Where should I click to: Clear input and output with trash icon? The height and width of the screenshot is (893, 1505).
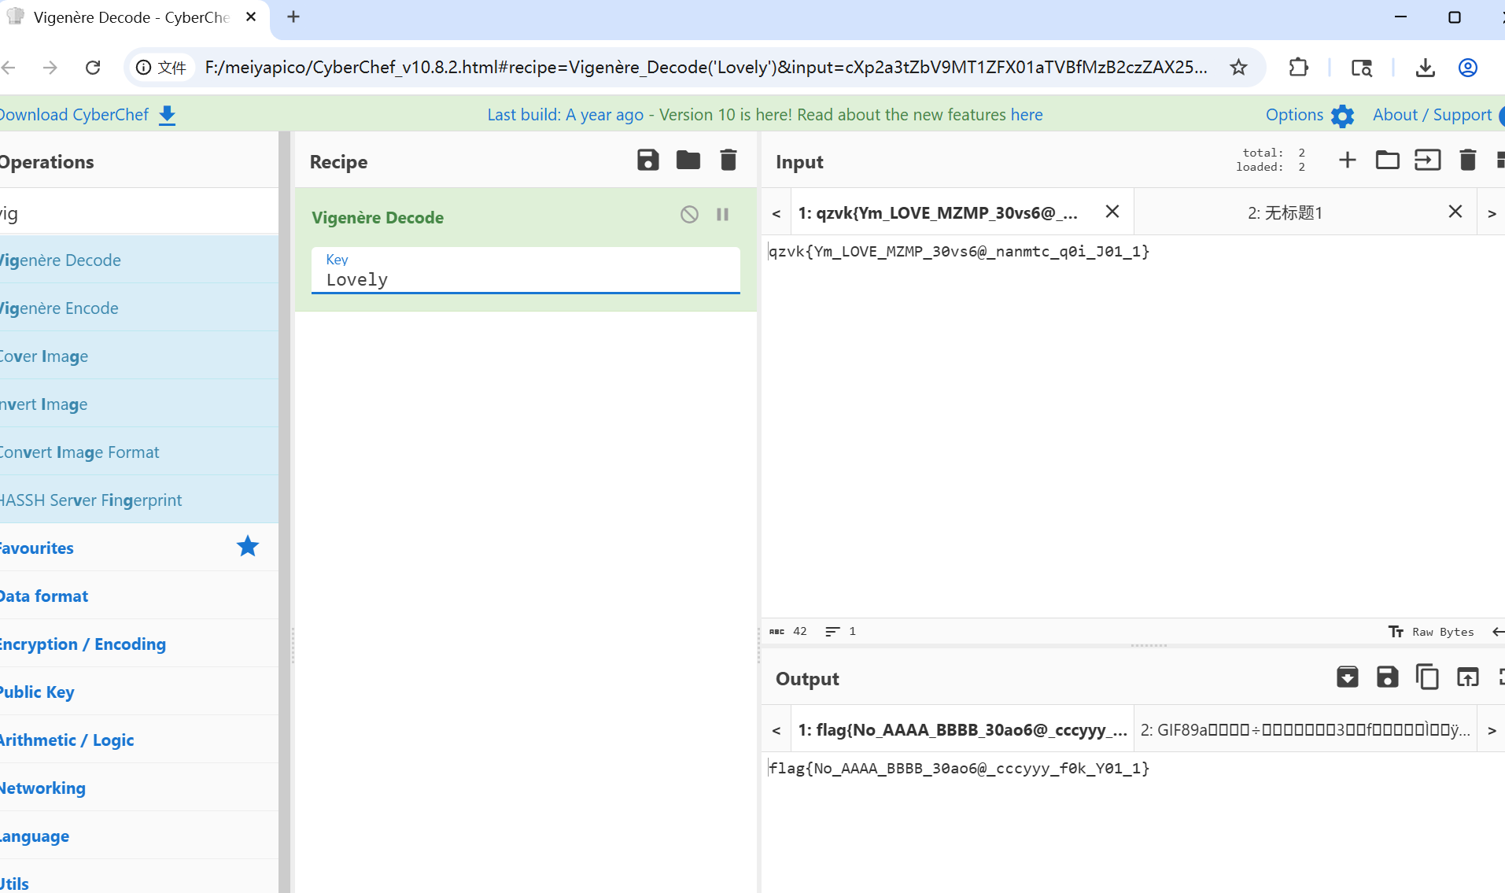1467,161
